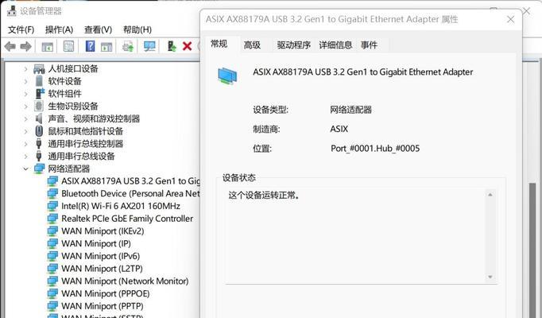The height and width of the screenshot is (318, 542).
Task: Click icon beside WAN Miniport (PPPOE)
Action: pyautogui.click(x=52, y=293)
